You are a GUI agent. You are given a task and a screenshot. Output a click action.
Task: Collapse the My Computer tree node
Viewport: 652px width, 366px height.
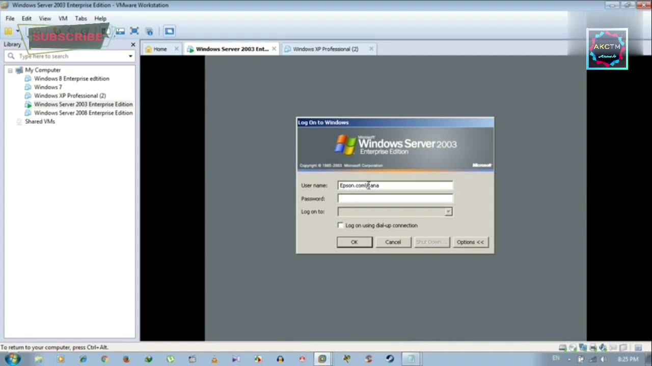10,70
